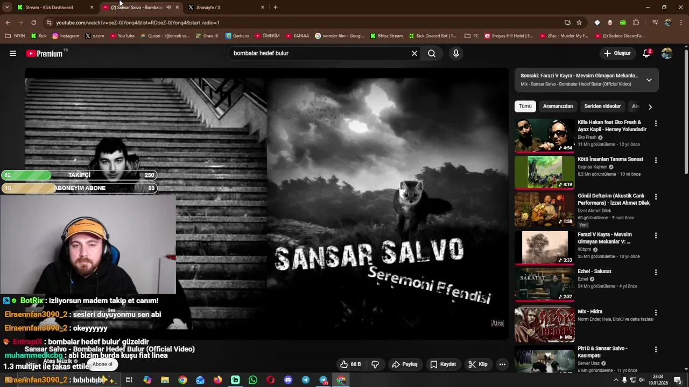Viewport: 689px width, 387px height.
Task: Close the Sansar Salvo YouTube tab
Action: (177, 8)
